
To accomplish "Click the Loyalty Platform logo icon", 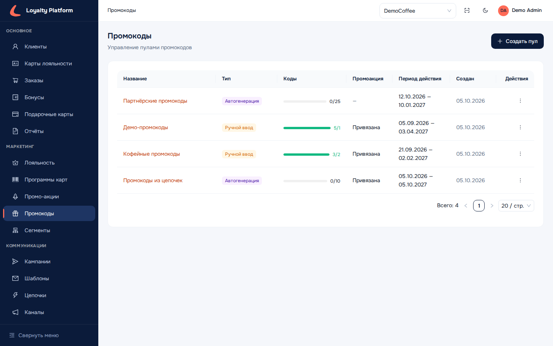I will click(x=15, y=10).
